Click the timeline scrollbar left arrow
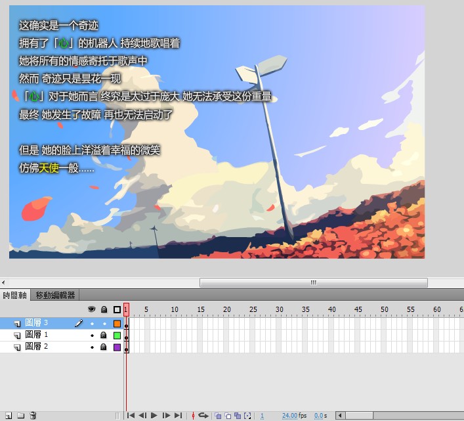The height and width of the screenshot is (421, 464). tap(341, 416)
